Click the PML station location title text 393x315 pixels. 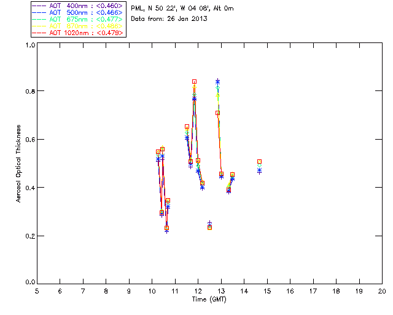pyautogui.click(x=182, y=9)
